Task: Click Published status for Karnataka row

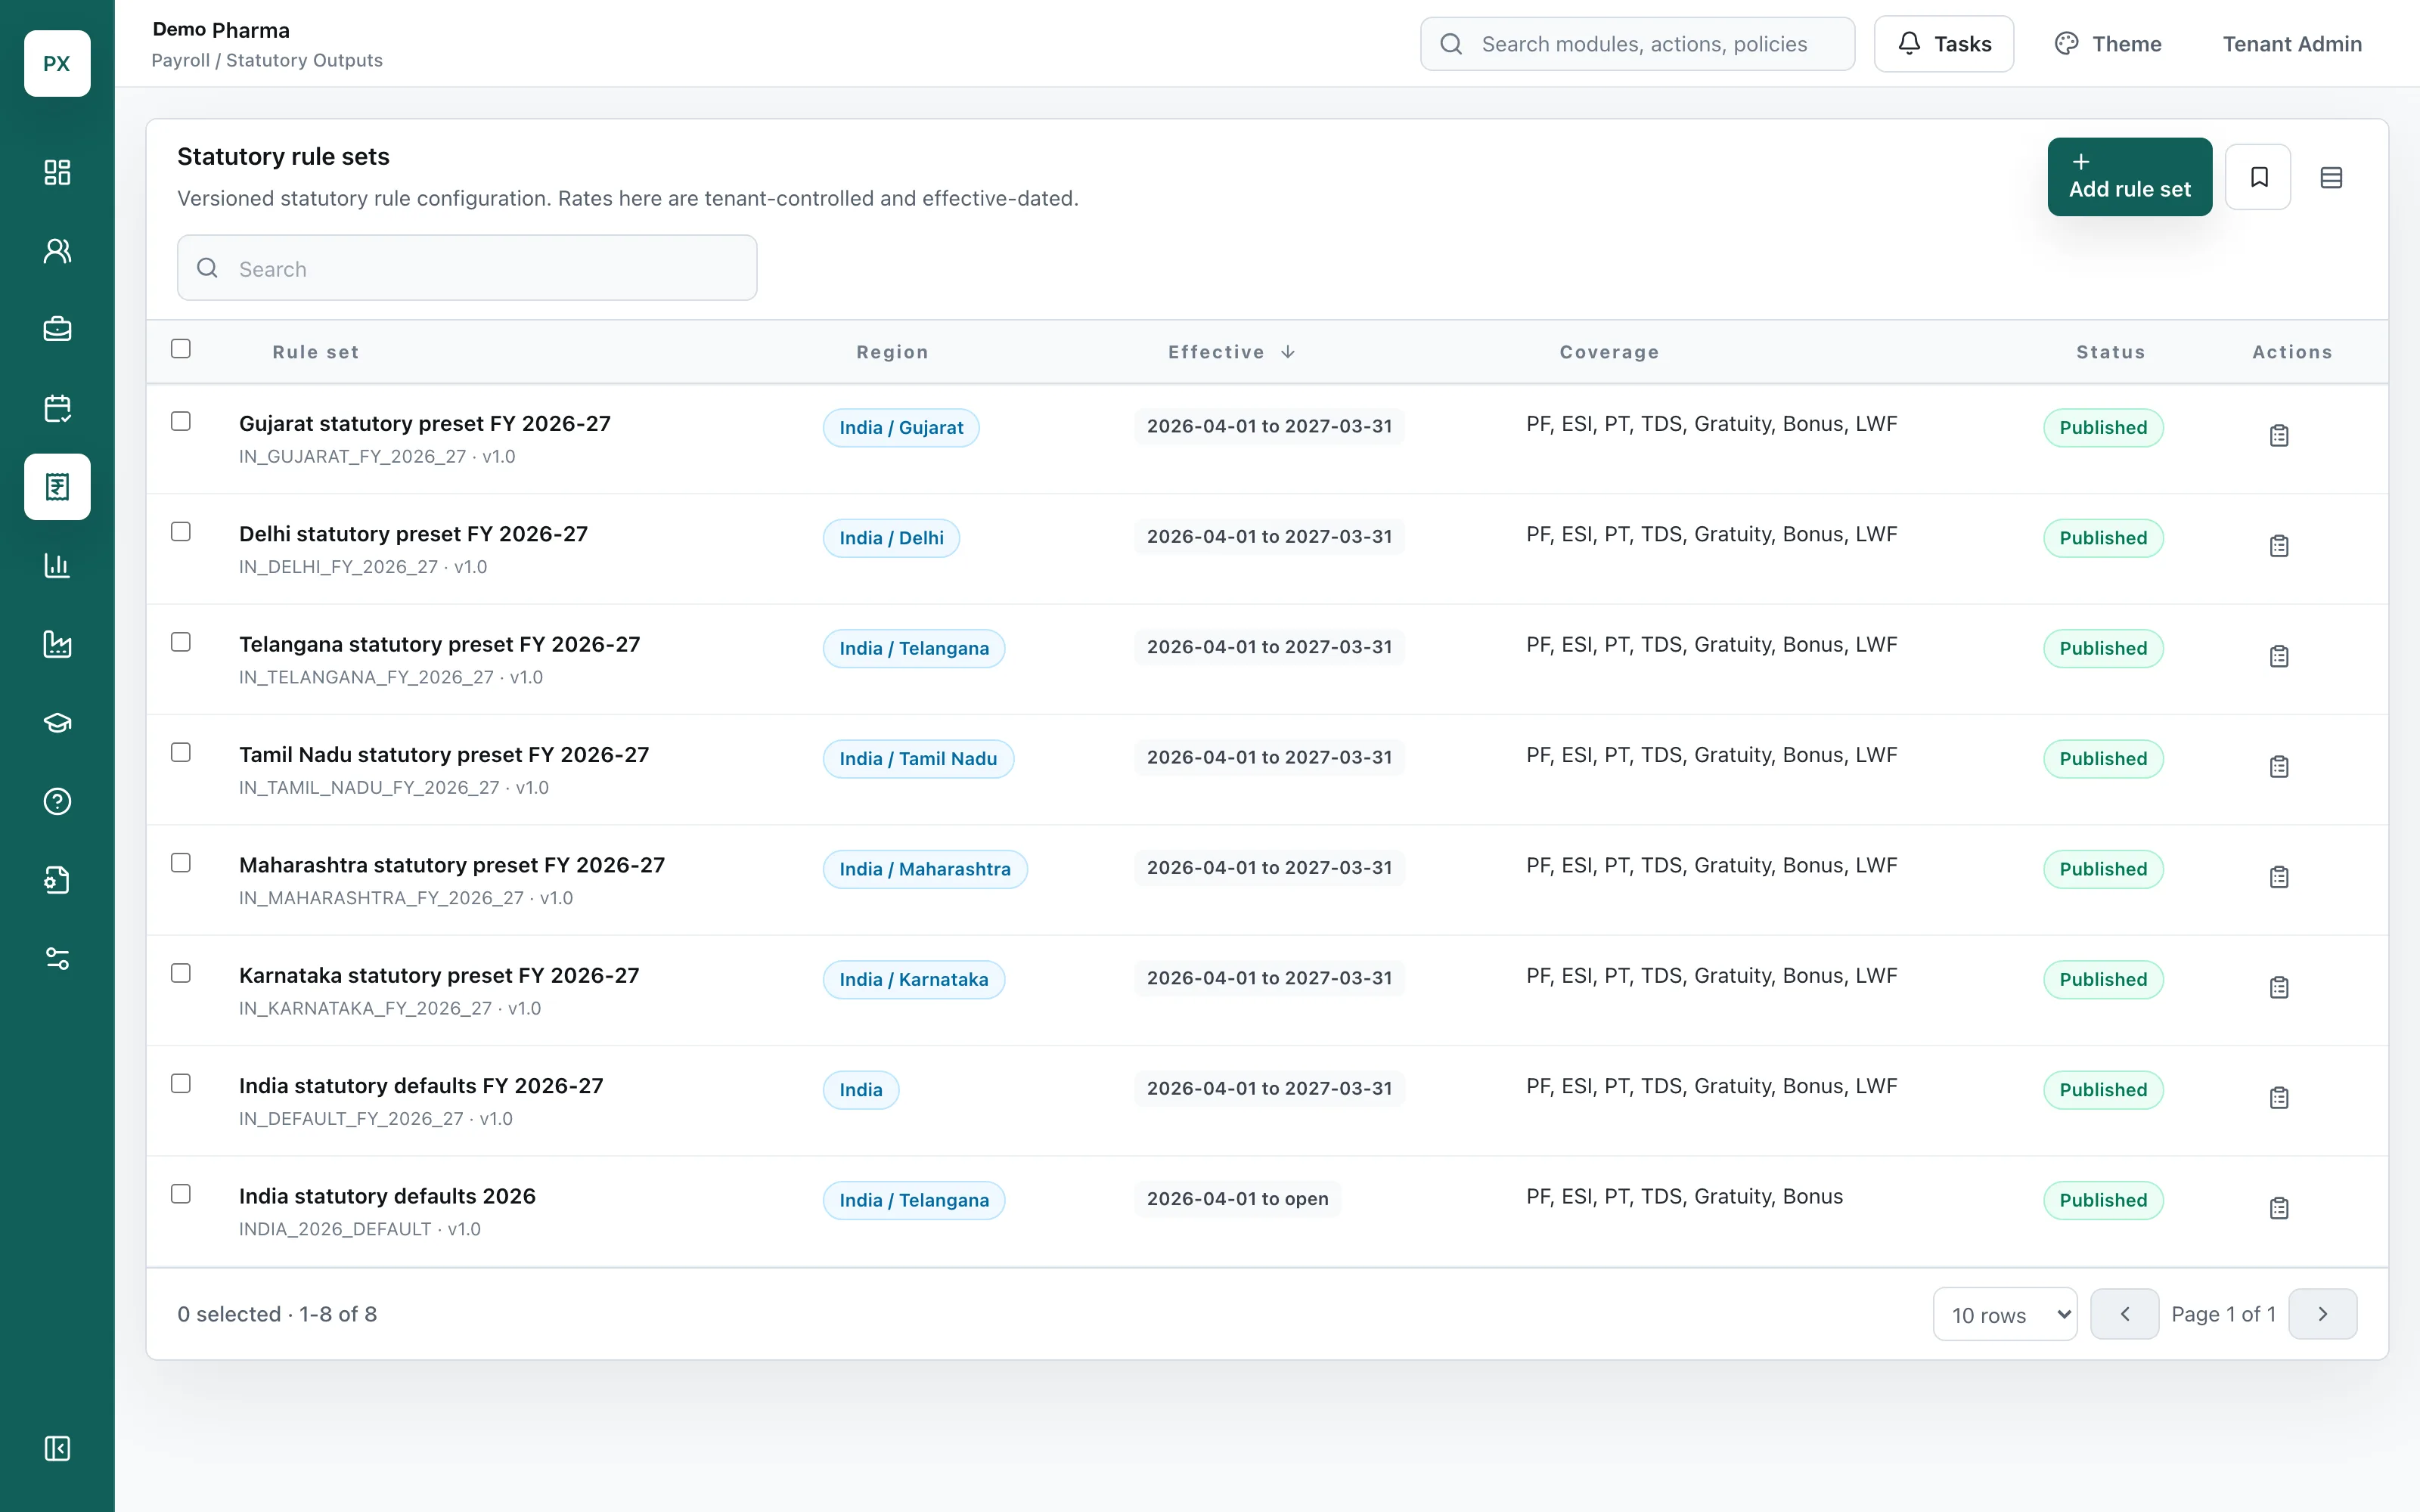Action: pyautogui.click(x=2103, y=979)
